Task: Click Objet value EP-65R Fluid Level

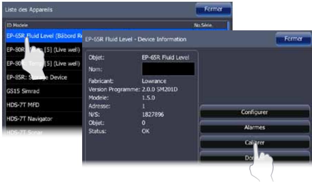Action: coord(165,58)
